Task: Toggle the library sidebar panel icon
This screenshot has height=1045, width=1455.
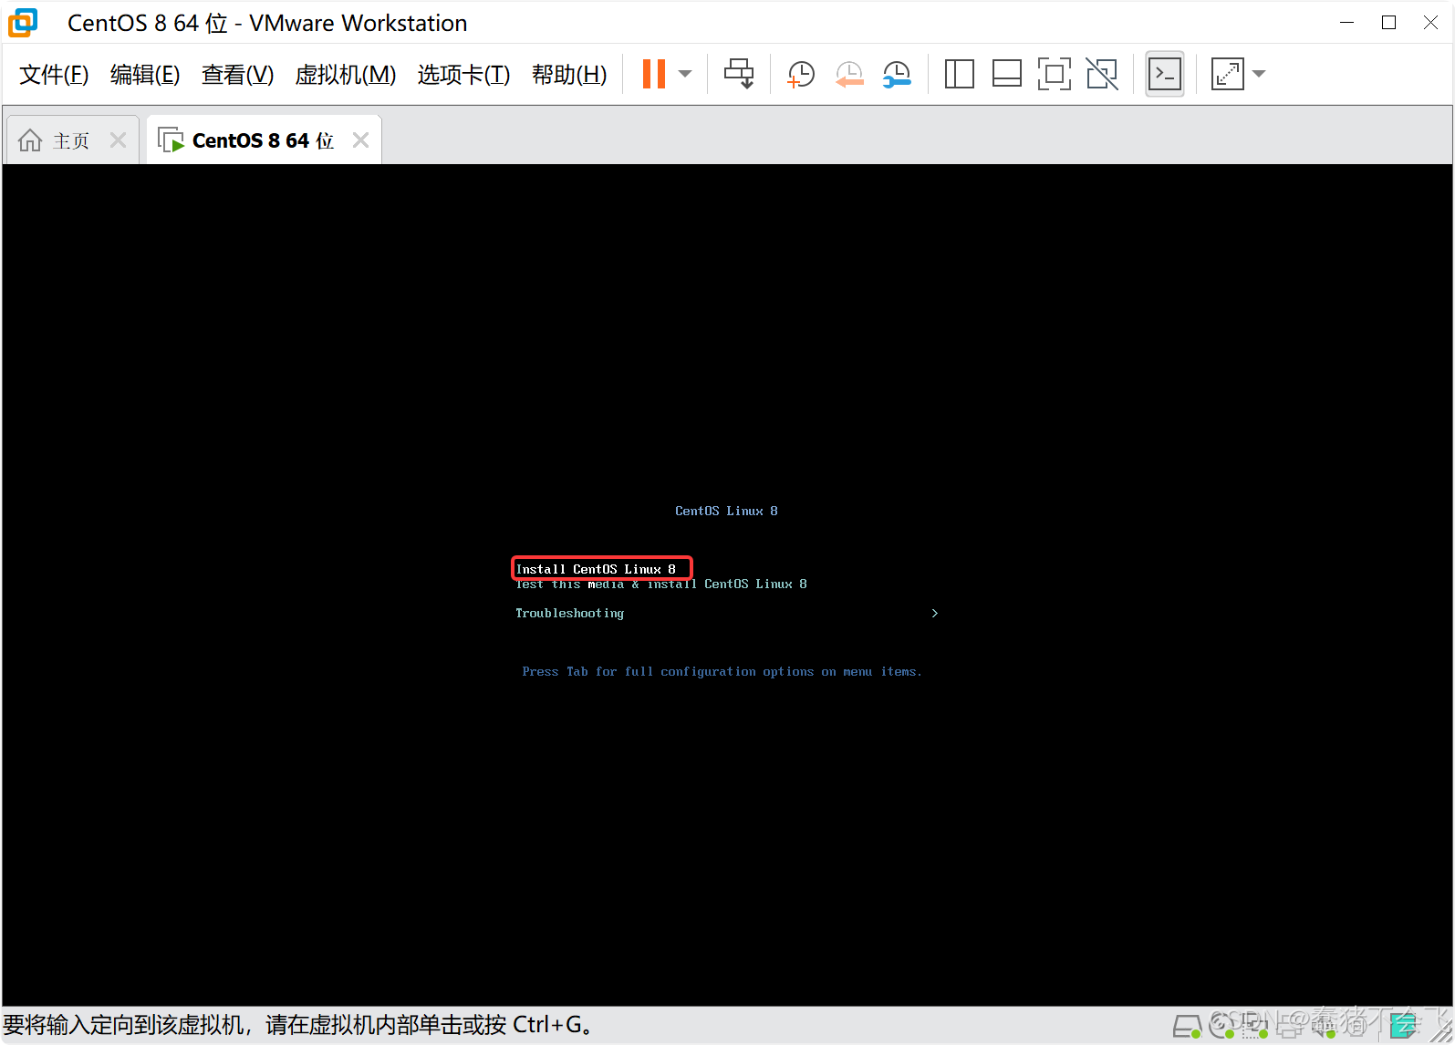Action: click(x=959, y=74)
